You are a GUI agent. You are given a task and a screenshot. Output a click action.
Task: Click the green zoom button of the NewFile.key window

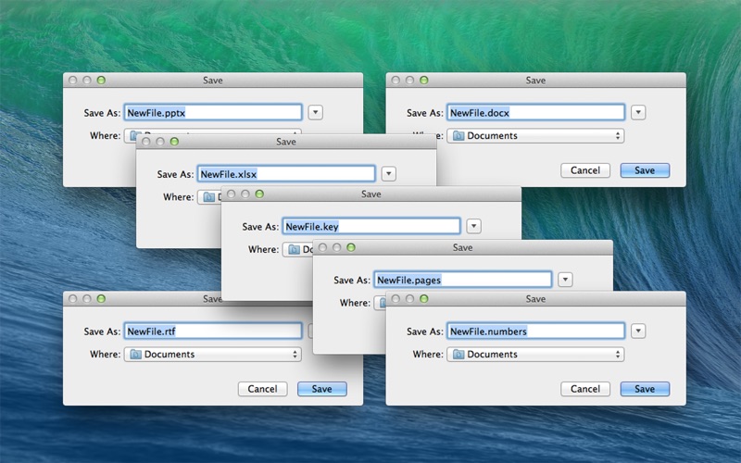coord(259,194)
